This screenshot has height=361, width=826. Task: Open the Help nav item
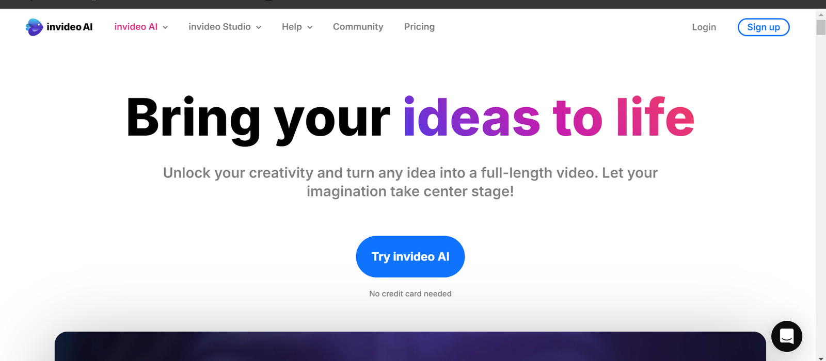[x=292, y=27]
